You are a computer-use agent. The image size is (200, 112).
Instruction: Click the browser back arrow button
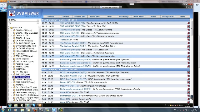9,7
